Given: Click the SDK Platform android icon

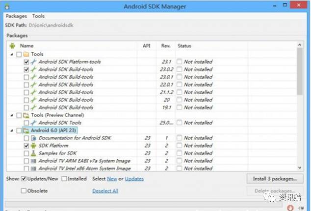Looking at the screenshot, I should point(33,146).
